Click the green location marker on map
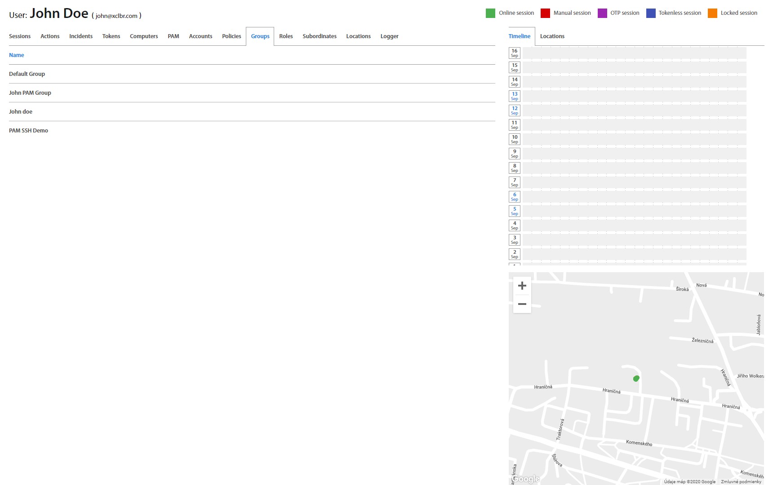 636,379
